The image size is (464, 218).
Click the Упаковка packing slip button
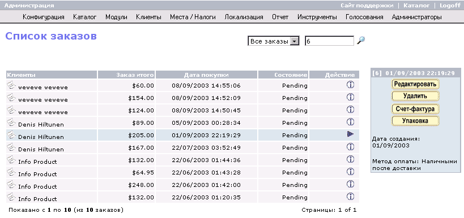415,121
